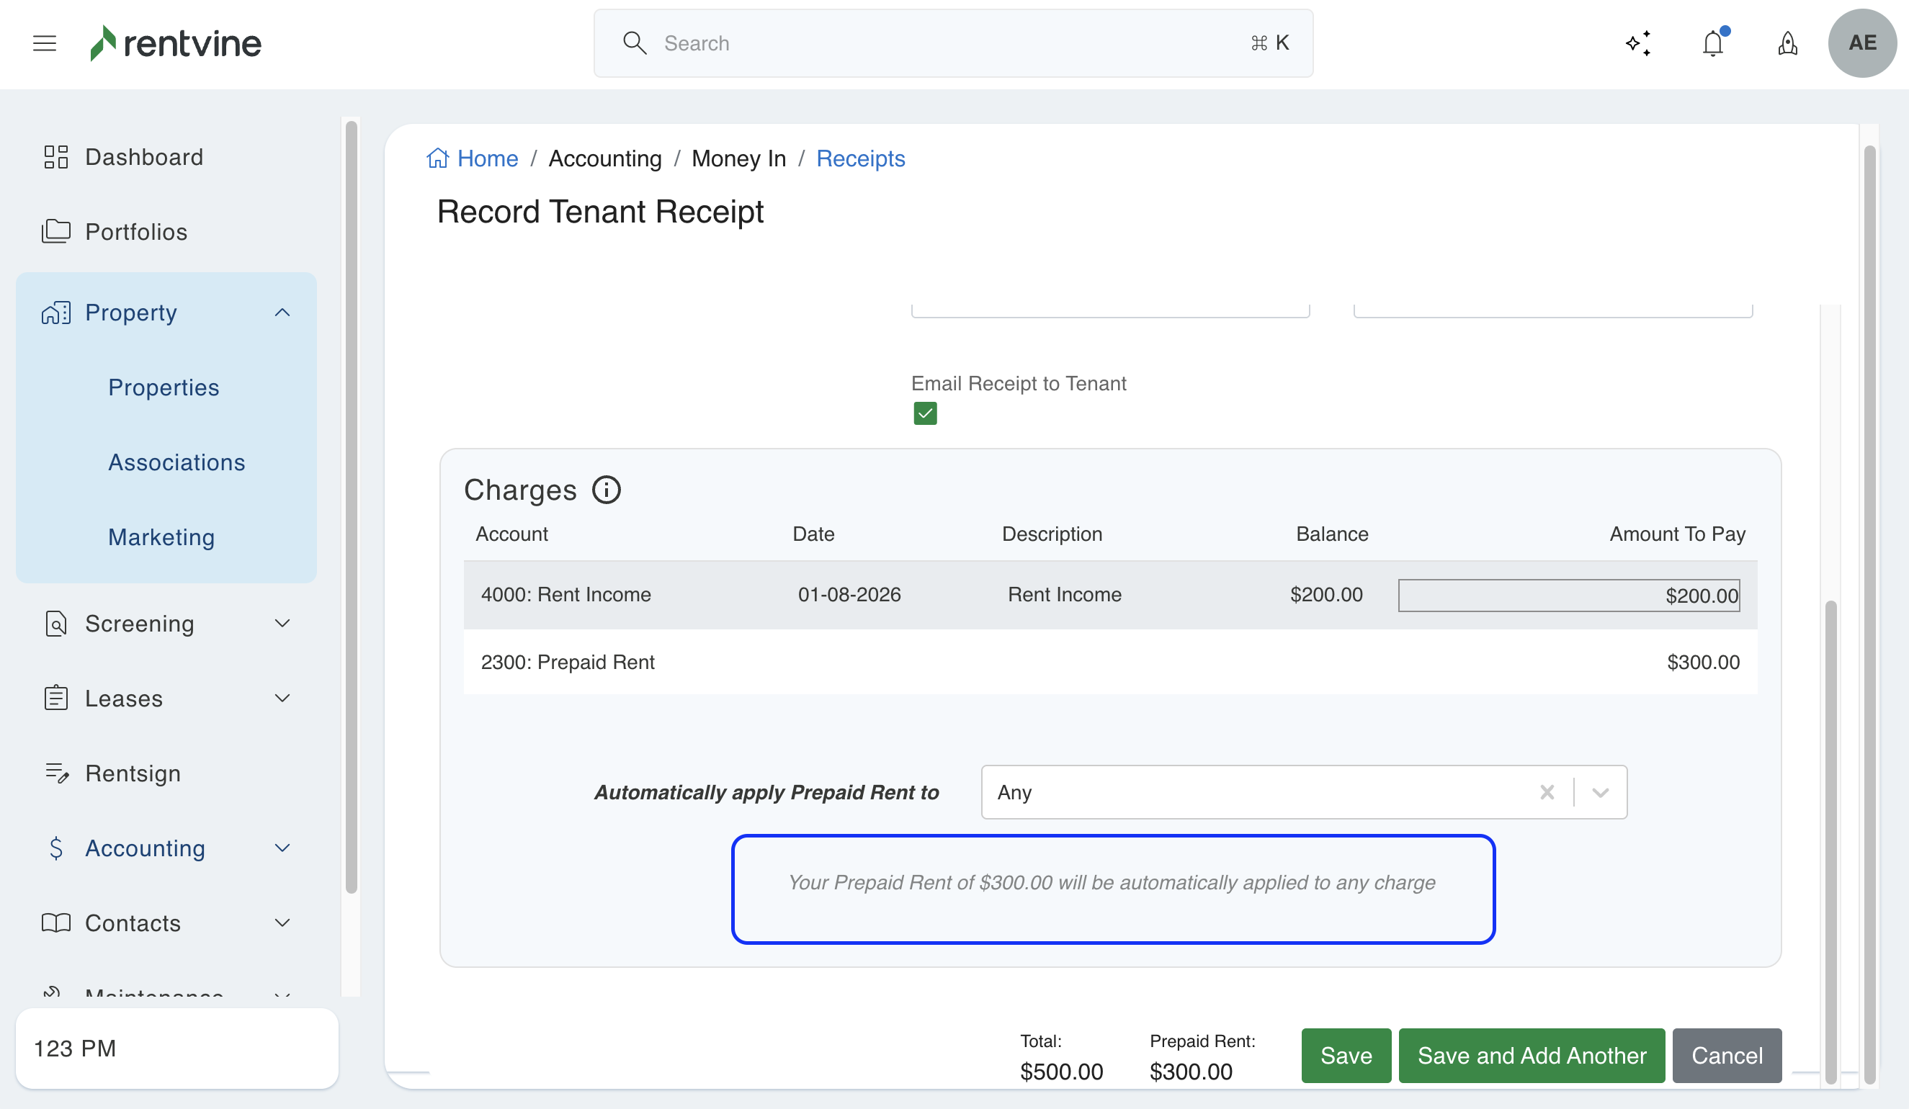1909x1109 pixels.
Task: Collapse the Property sidebar section
Action: pos(282,312)
